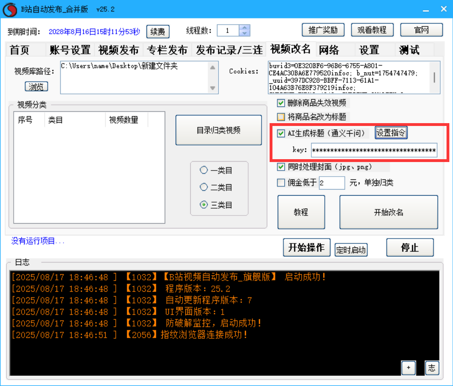Click log line 防破解监控，启动成功

[x=137, y=323]
